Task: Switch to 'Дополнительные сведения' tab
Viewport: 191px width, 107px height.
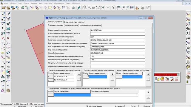Action: pos(90,26)
